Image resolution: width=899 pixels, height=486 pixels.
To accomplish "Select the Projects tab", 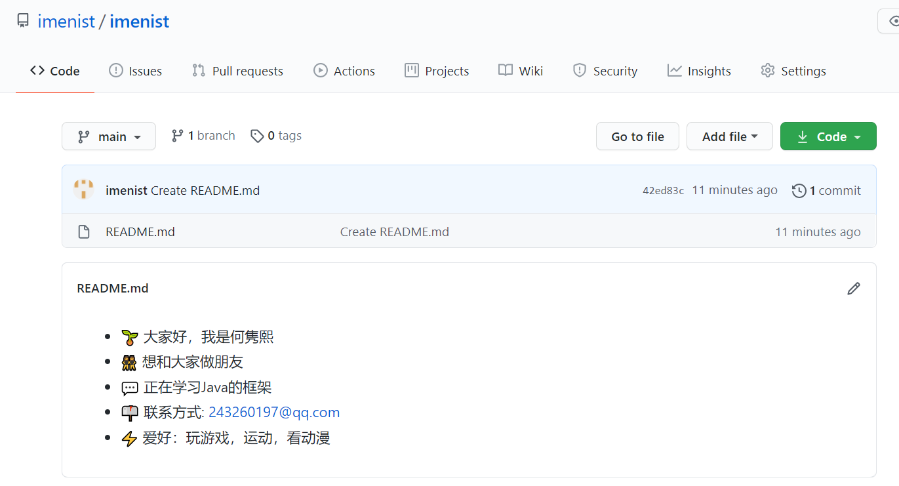I will (437, 71).
